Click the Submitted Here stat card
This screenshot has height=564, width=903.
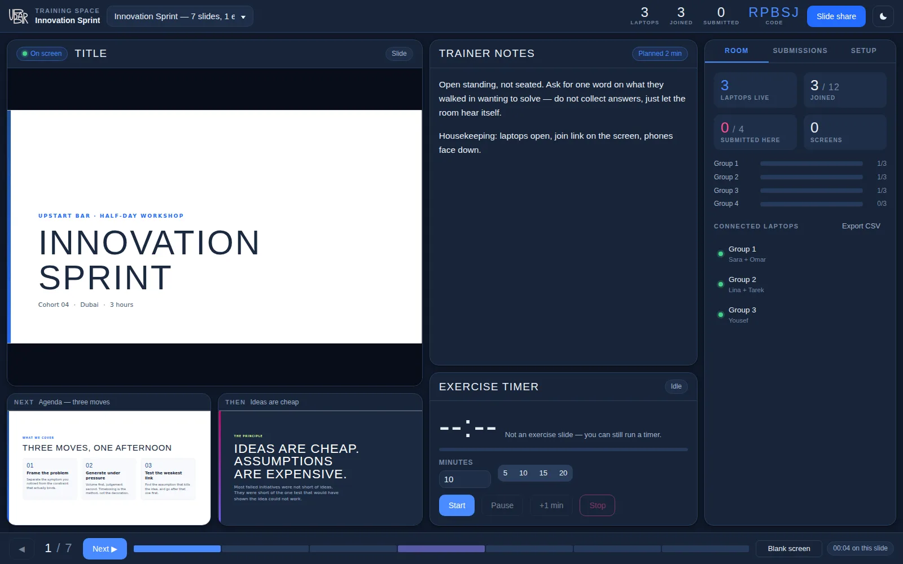coord(755,132)
